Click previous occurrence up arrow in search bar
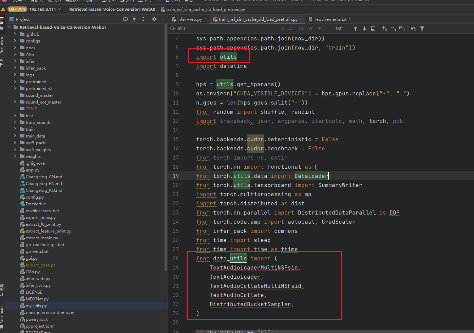The width and height of the screenshot is (474, 333). point(356,29)
